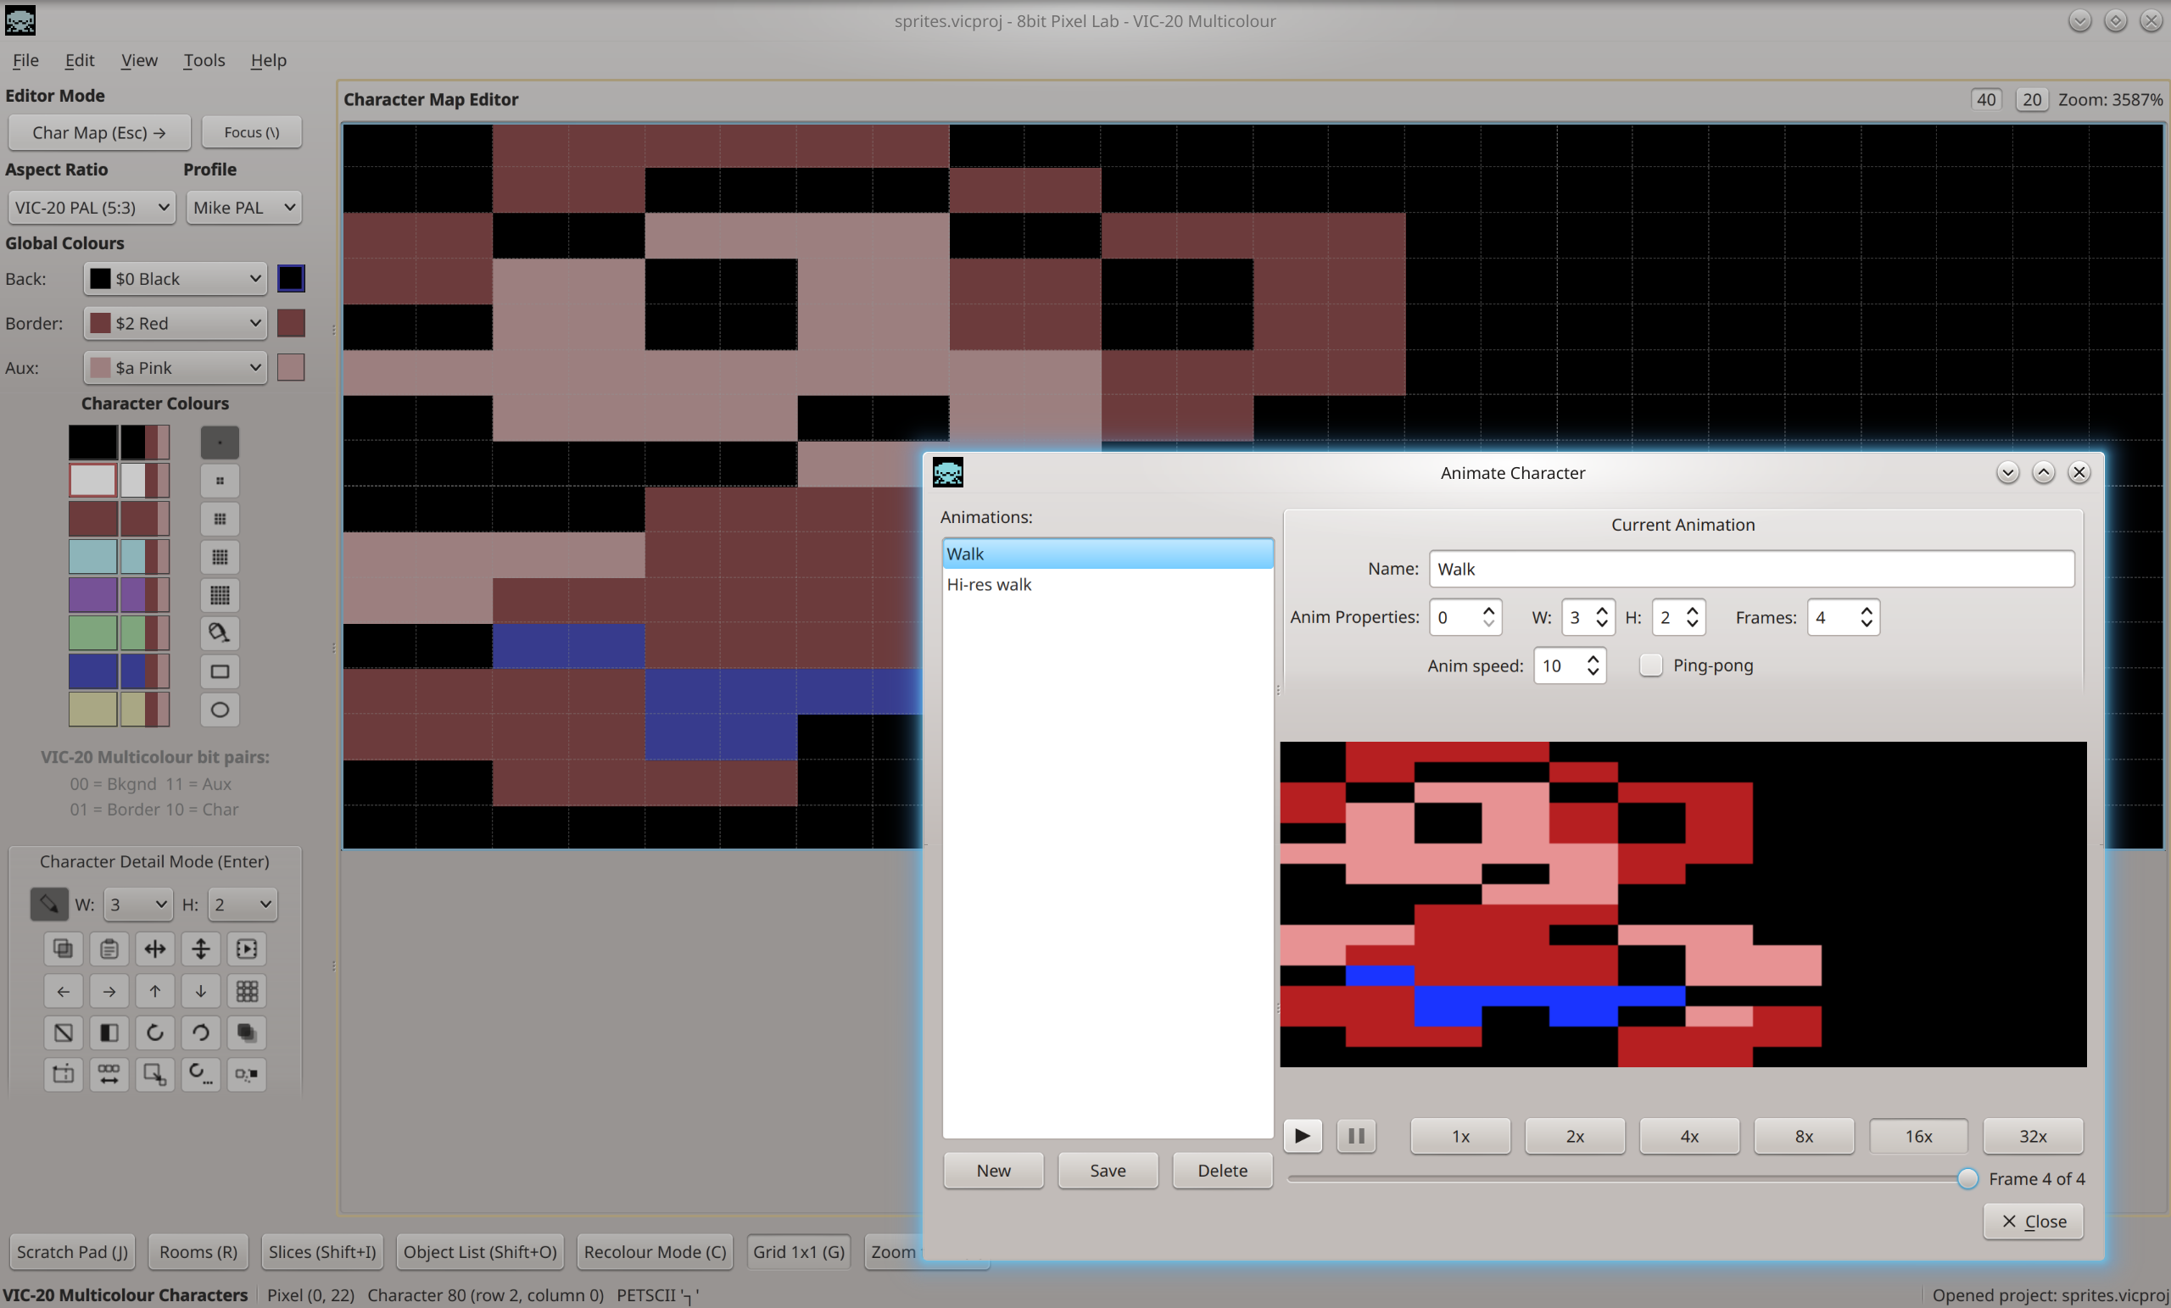Select the 4x4 dot brush size
The width and height of the screenshot is (2171, 1308).
(x=220, y=557)
